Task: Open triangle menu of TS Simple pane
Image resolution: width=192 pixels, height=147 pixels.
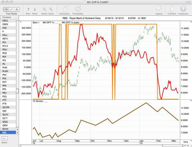Action: (x=191, y=101)
